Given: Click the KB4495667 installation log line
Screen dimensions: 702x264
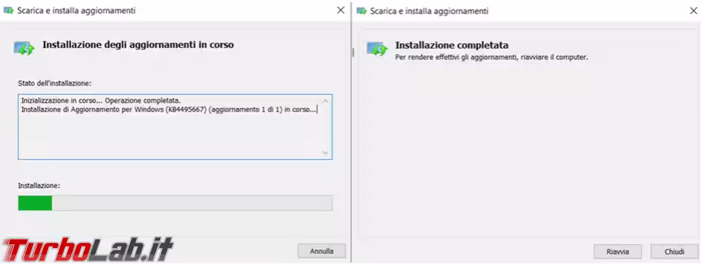Looking at the screenshot, I should (169, 109).
